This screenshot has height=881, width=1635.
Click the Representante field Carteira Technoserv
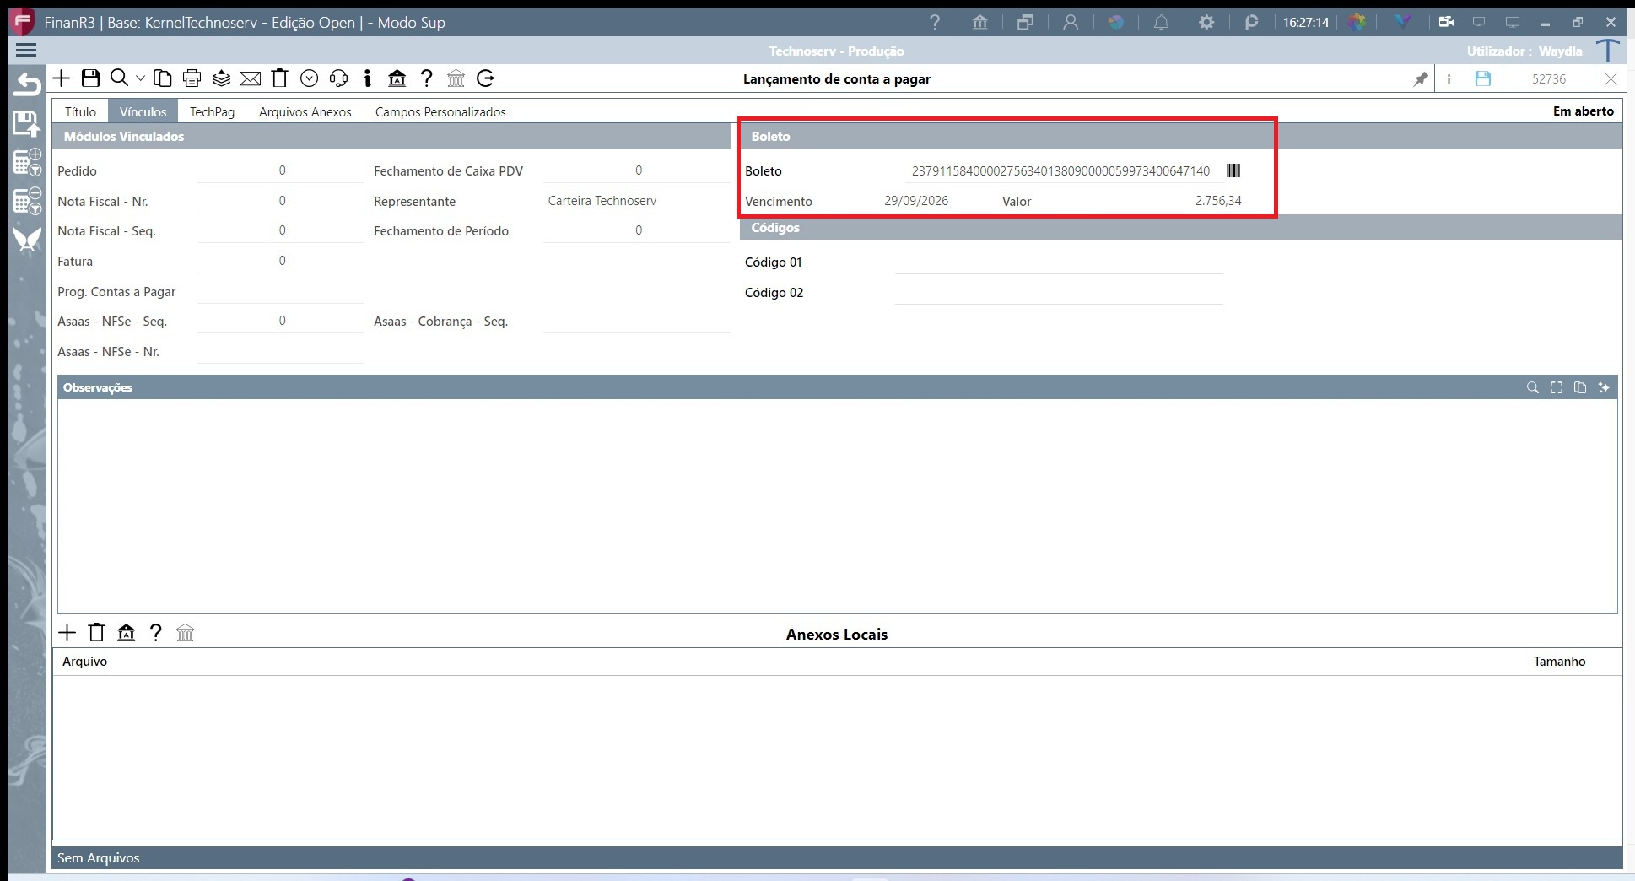[637, 201]
